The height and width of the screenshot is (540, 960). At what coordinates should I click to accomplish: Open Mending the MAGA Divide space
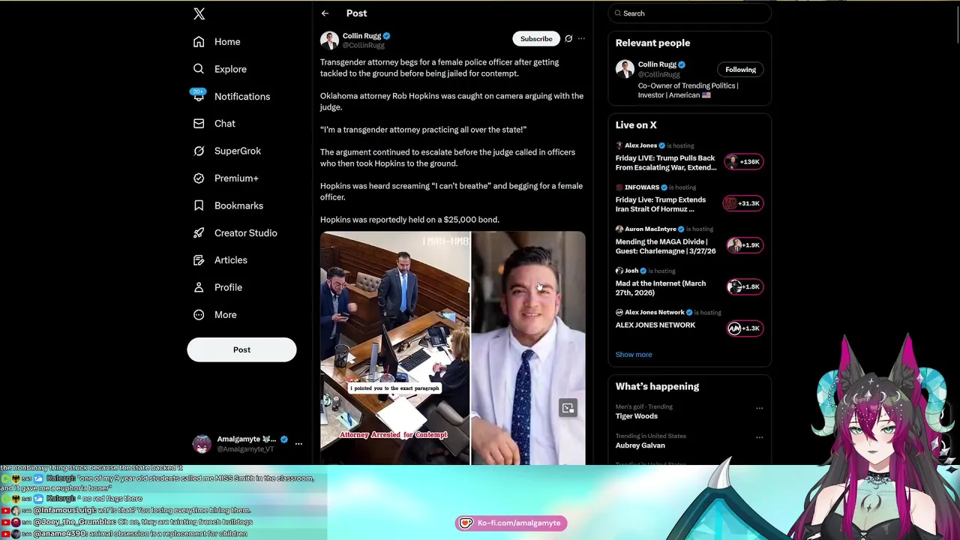(666, 246)
